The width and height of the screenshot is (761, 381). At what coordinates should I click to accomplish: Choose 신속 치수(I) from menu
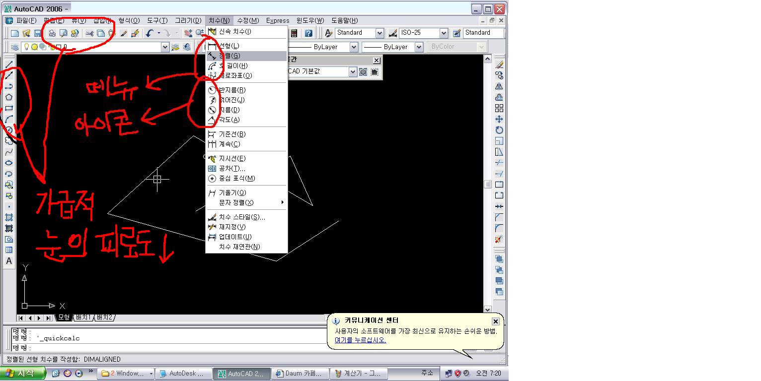(246, 31)
